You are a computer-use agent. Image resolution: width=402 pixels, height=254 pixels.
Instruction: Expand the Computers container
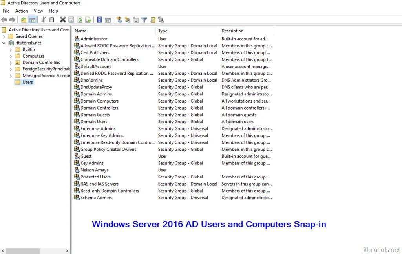(11, 56)
